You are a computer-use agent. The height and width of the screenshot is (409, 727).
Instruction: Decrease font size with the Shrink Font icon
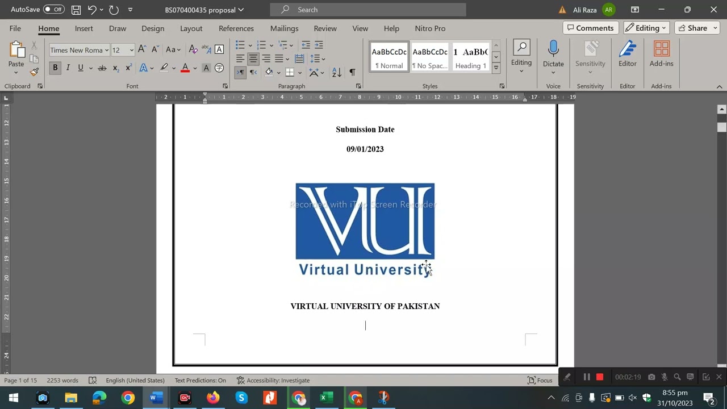point(154,50)
